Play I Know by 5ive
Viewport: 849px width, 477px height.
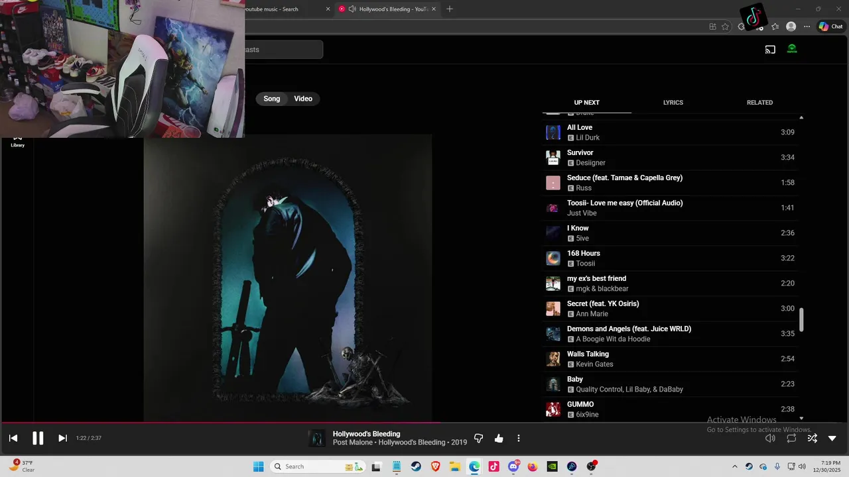click(x=670, y=233)
